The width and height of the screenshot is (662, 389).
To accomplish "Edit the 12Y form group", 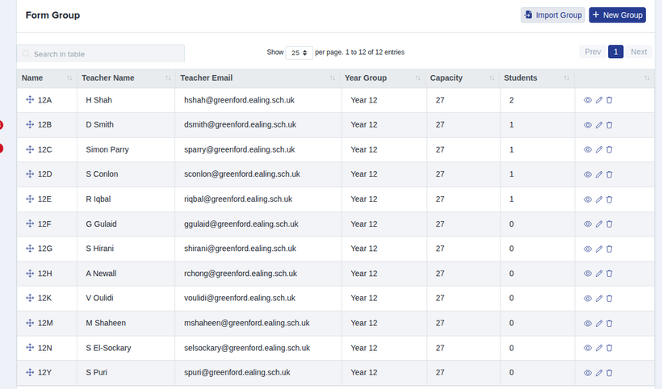I will click(599, 373).
